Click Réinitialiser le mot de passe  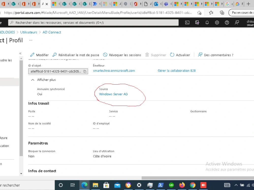pyautogui.click(x=76, y=55)
